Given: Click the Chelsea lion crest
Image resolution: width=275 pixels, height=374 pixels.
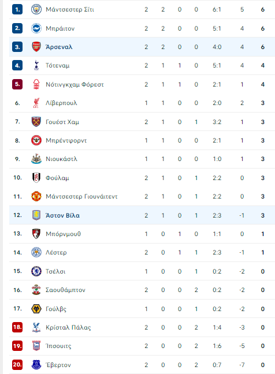Looking at the screenshot, I should [x=36, y=271].
